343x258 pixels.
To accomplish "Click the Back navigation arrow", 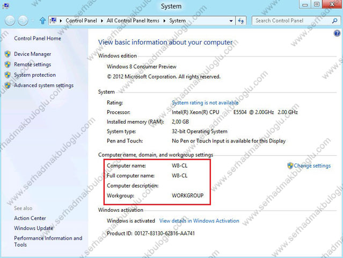I will pos(10,21).
